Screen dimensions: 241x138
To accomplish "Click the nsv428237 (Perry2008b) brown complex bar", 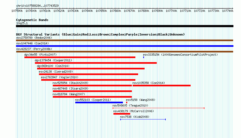I will 125,52.
